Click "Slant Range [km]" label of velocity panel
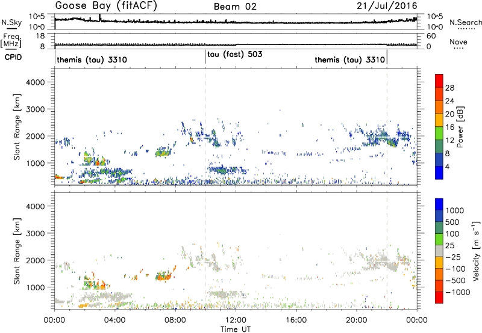 17,251
